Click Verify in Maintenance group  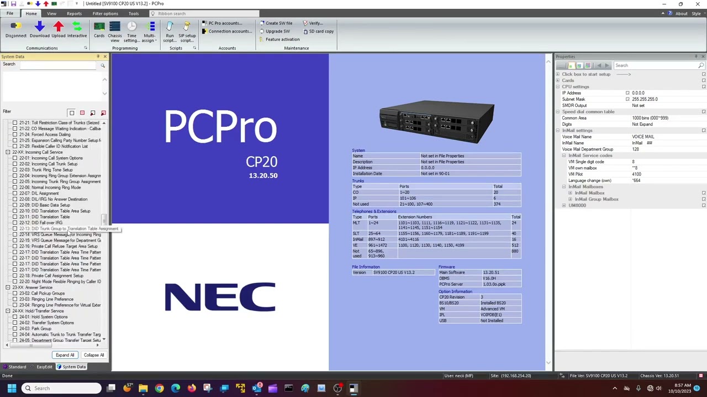pos(313,23)
